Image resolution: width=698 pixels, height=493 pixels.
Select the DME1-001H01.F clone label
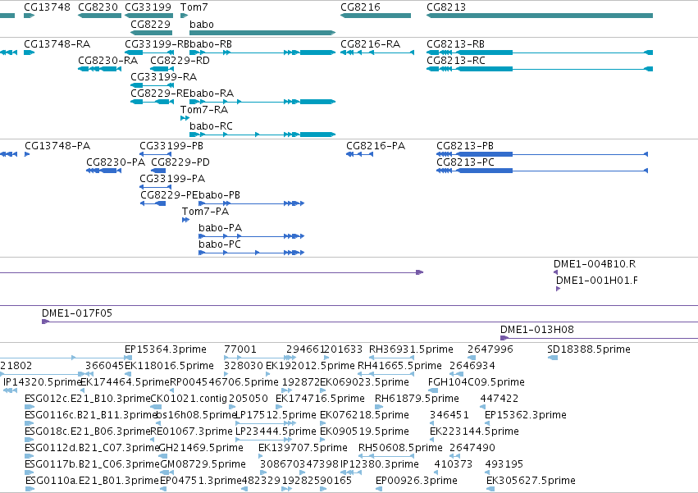coord(596,281)
